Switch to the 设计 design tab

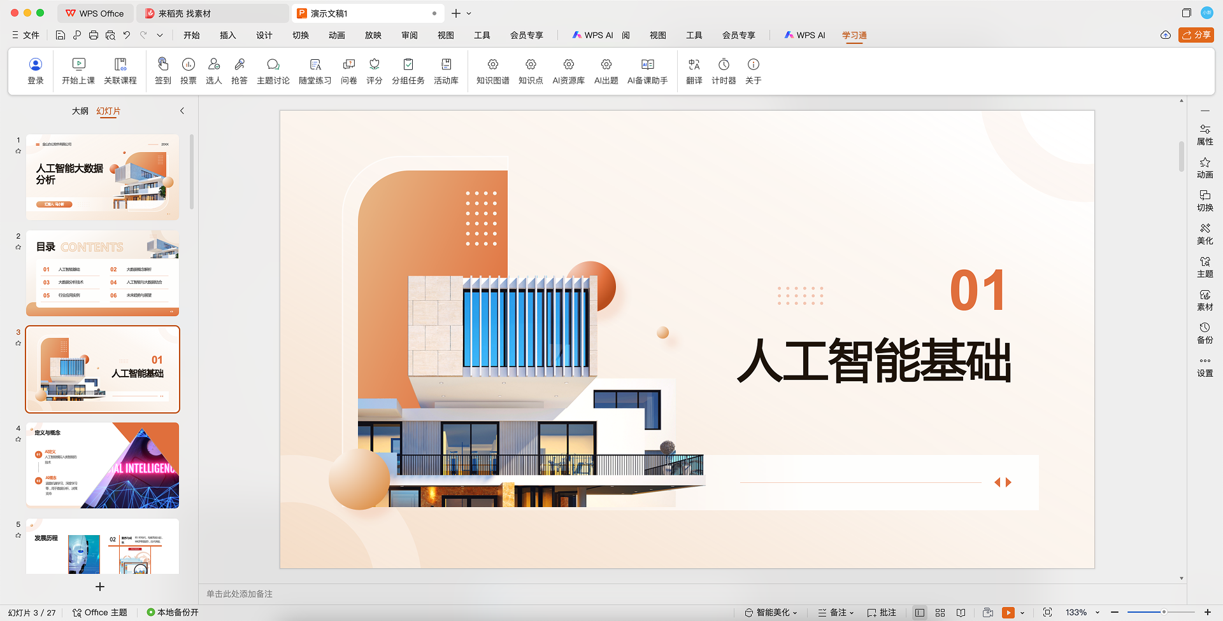coord(264,35)
